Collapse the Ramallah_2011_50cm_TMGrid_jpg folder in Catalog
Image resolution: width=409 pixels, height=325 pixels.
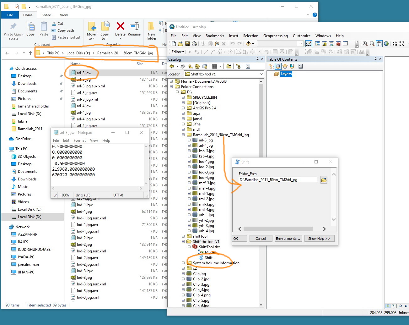pyautogui.click(x=183, y=135)
